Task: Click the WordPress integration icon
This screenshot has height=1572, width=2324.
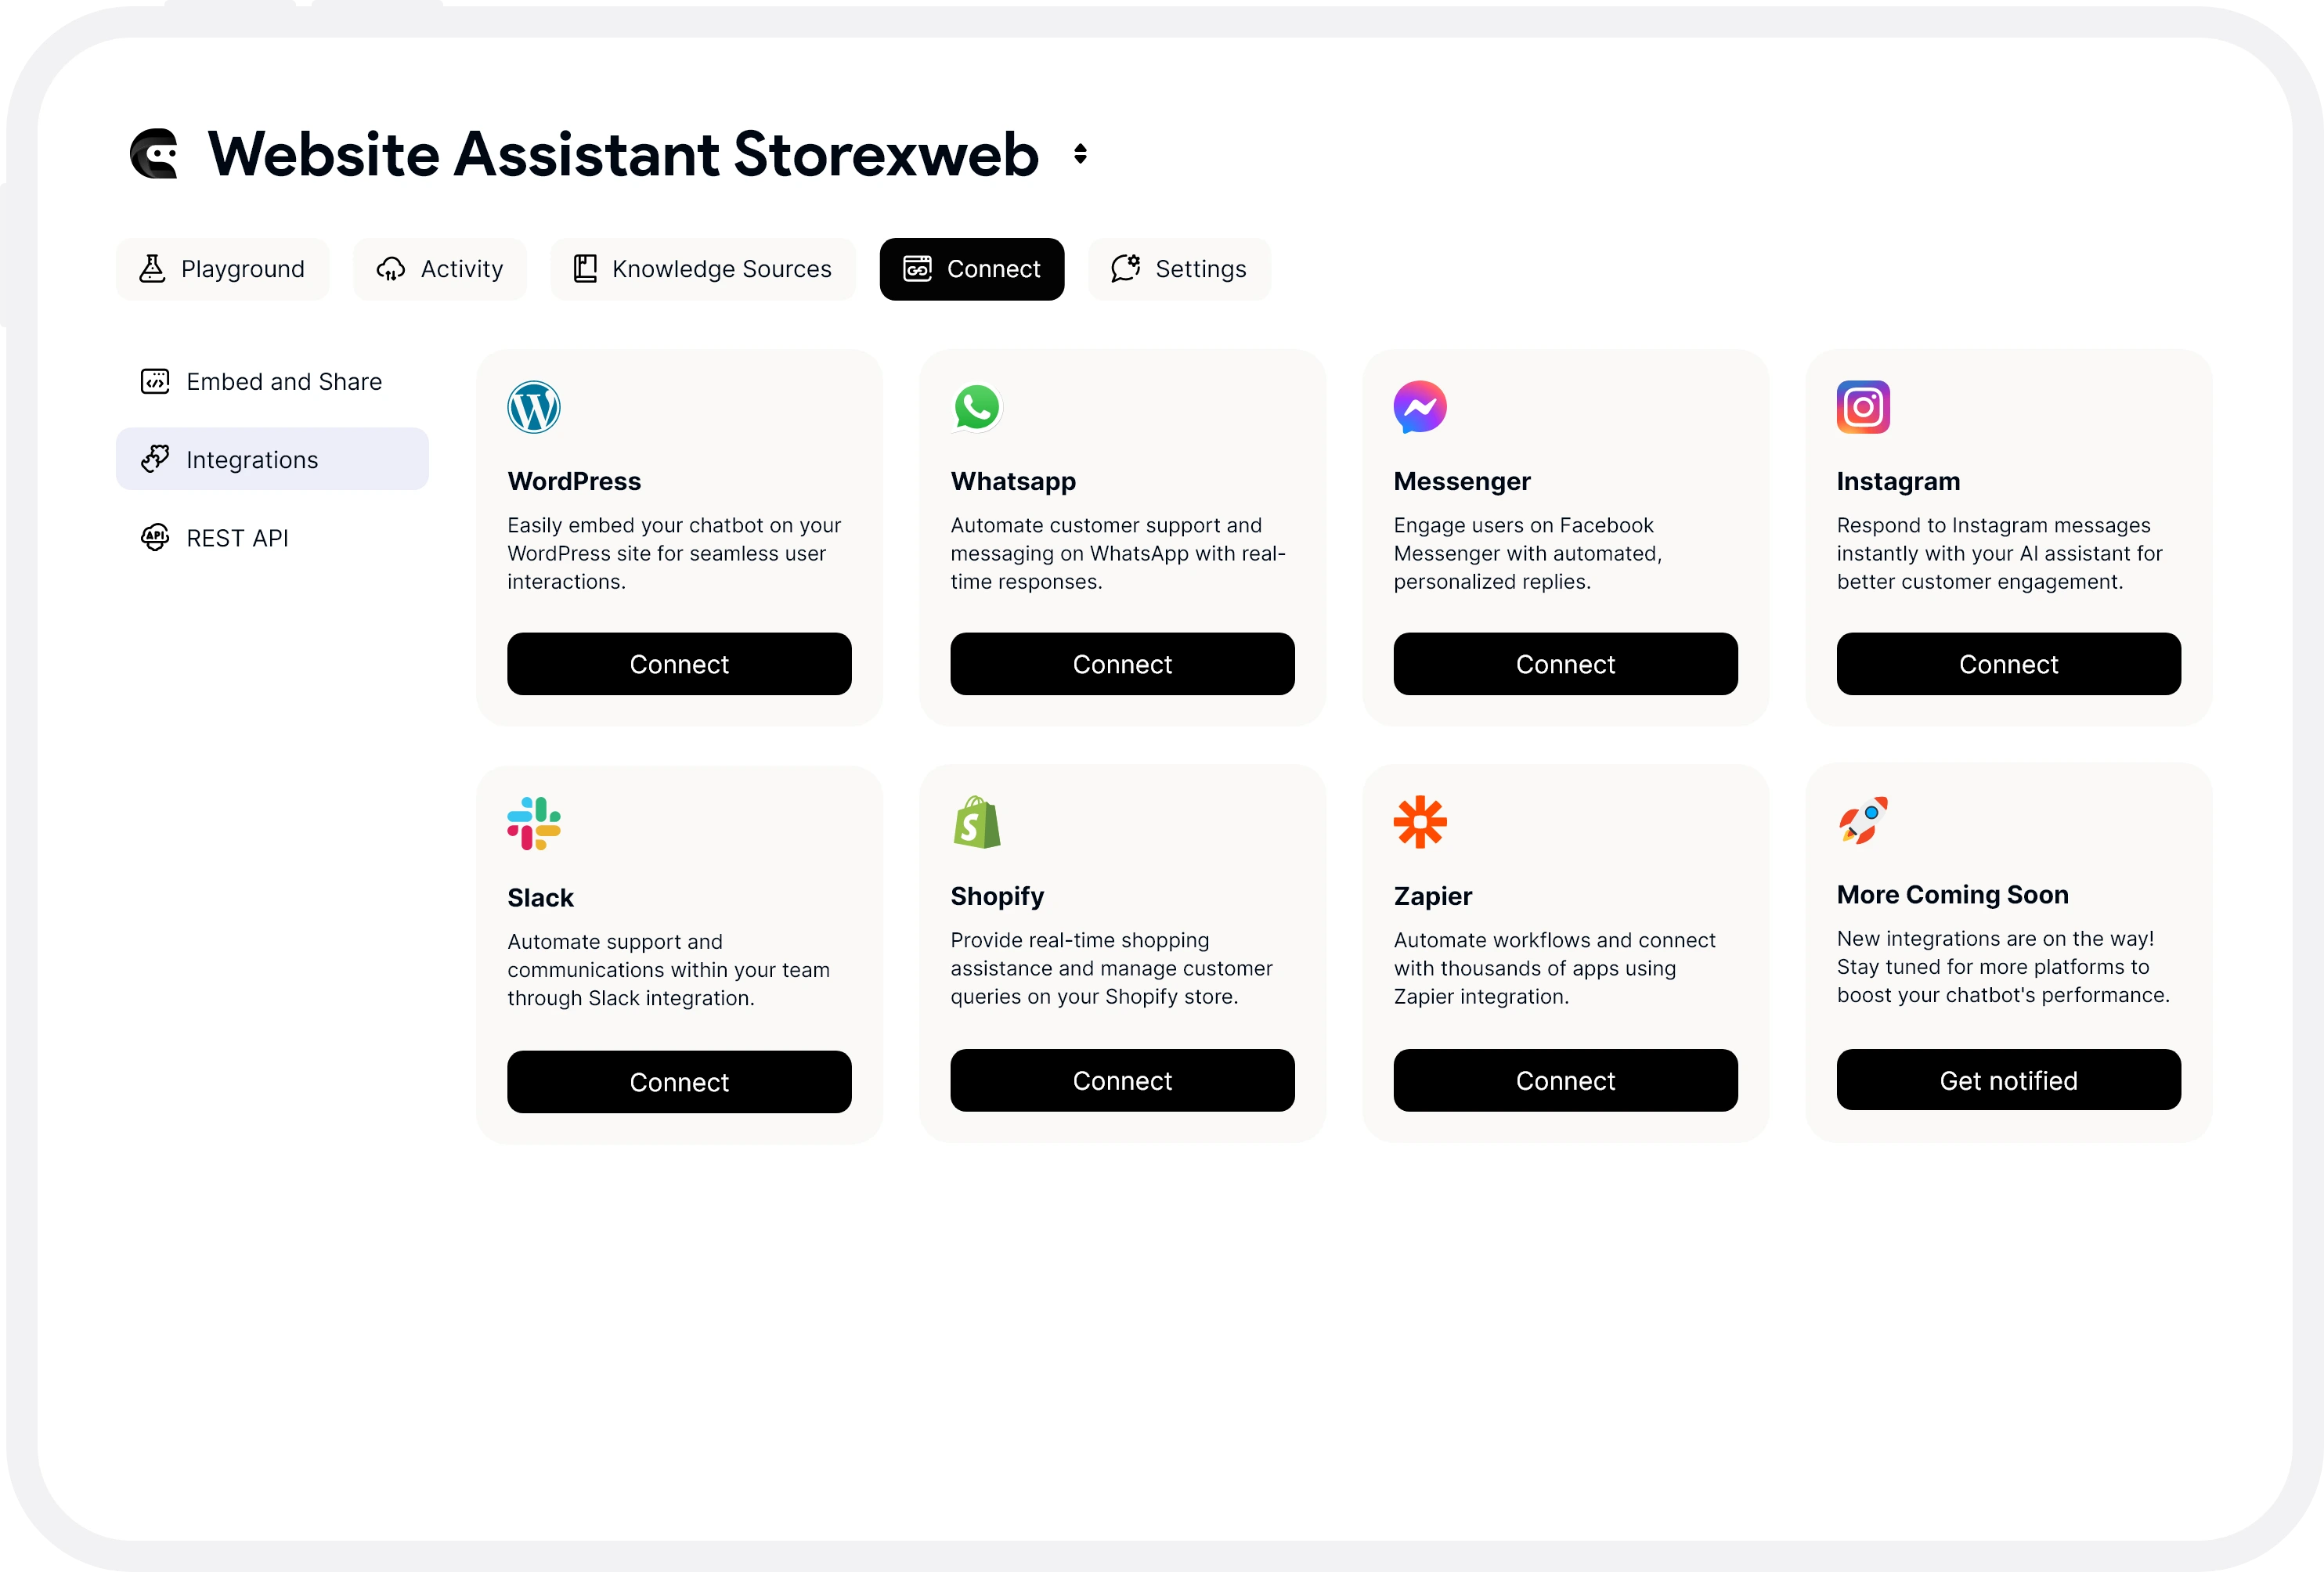Action: [x=533, y=407]
